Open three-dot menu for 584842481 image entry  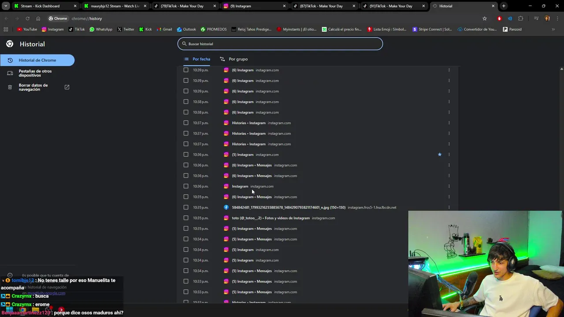(x=449, y=207)
